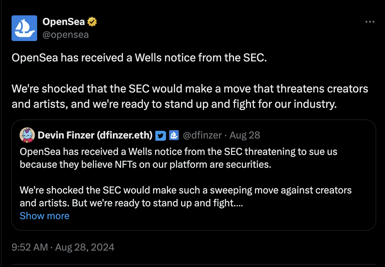The width and height of the screenshot is (385, 267).
Task: Open the Devin Finzer (dfinzer.eth) name link
Action: 95,135
